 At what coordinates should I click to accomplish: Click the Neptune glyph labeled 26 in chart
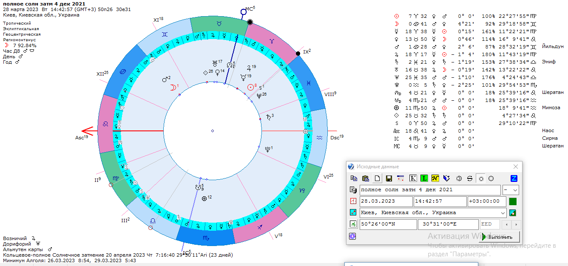click(x=259, y=96)
